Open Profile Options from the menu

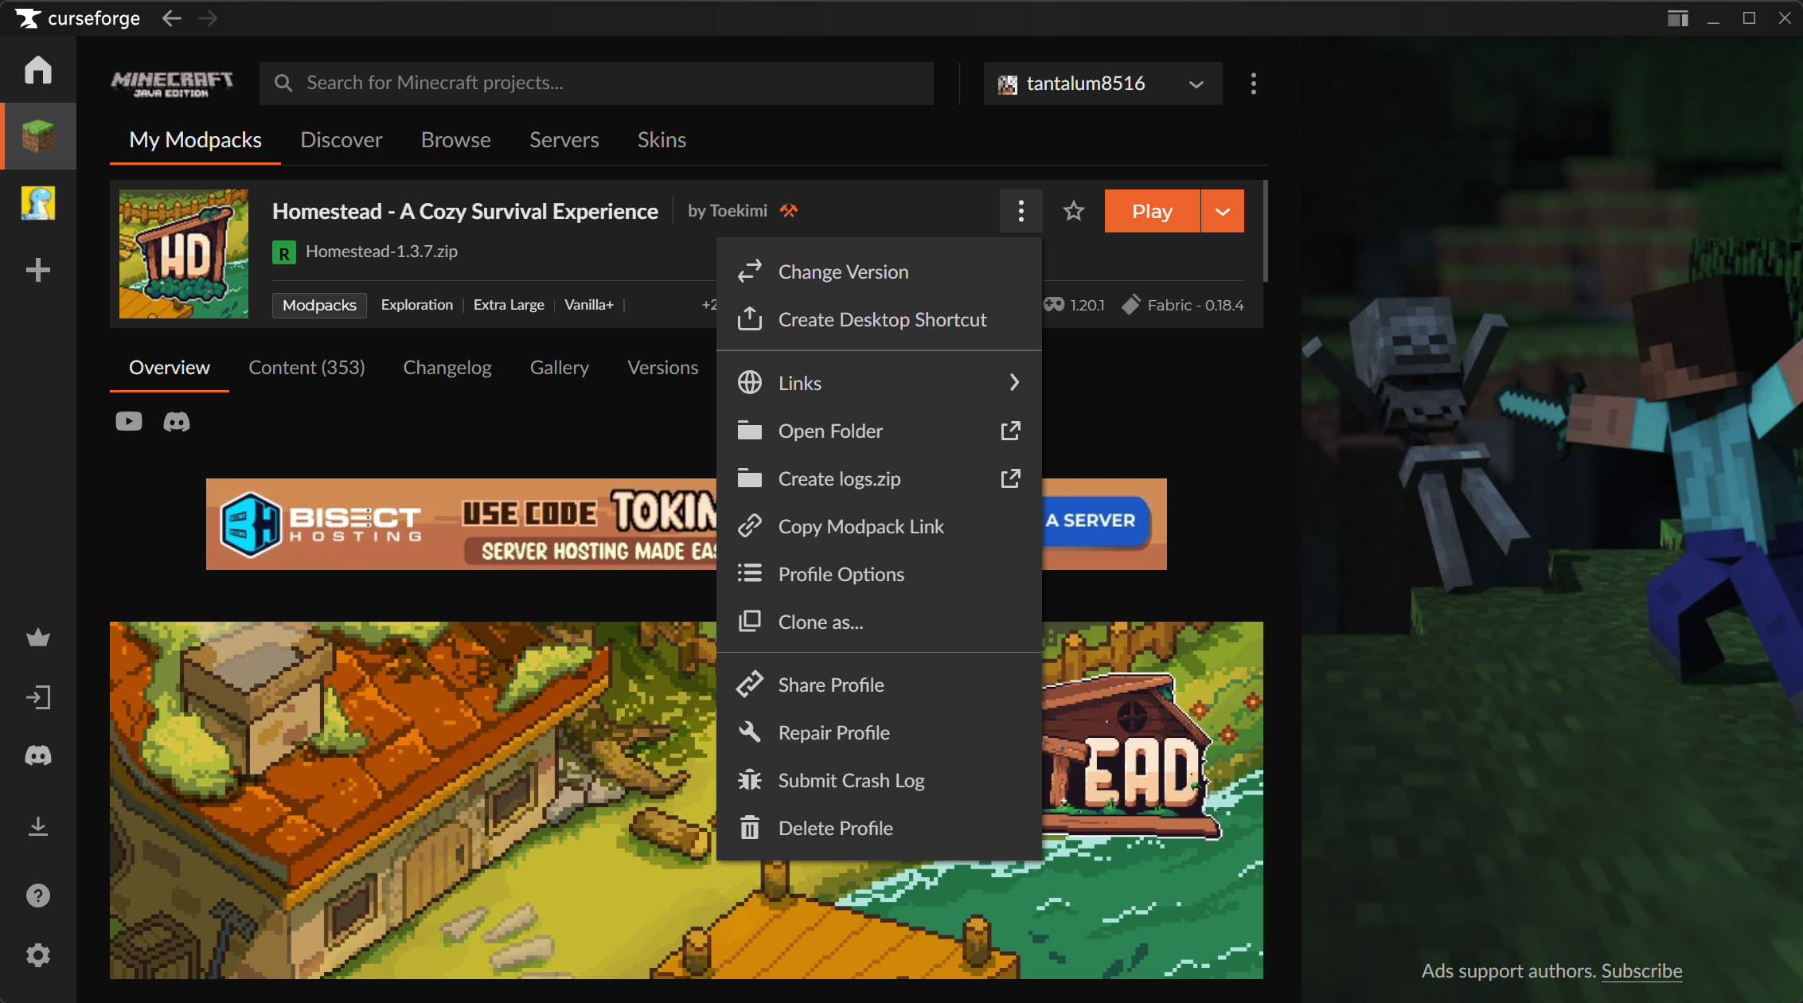click(x=879, y=574)
